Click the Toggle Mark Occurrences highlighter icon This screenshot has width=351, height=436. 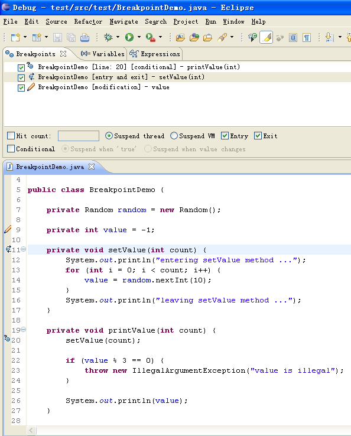click(x=266, y=37)
